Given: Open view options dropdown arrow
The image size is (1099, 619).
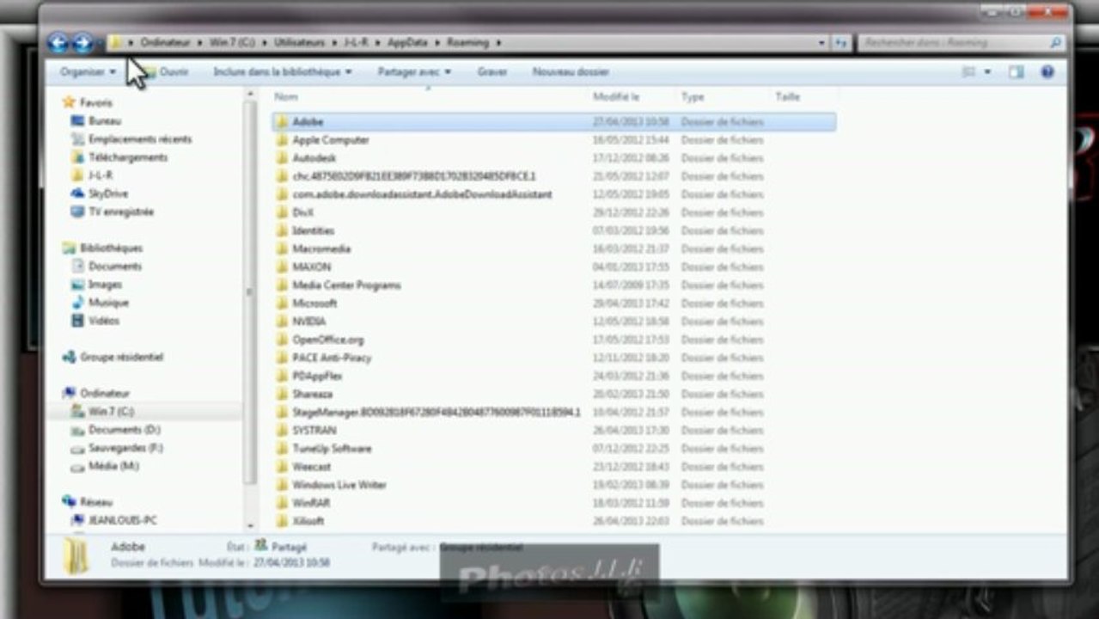Looking at the screenshot, I should (x=987, y=72).
